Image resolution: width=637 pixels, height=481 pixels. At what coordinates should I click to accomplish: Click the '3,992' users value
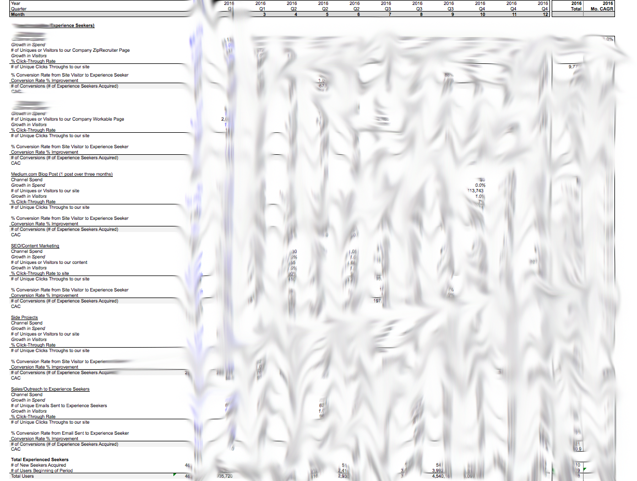click(438, 471)
